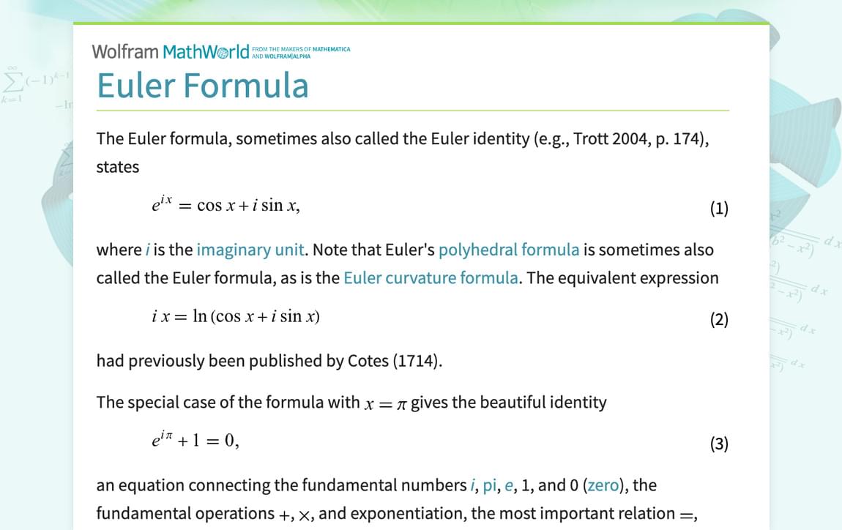Click the i link in the fundamental numbers list
Viewport: 842px width, 530px height.
[x=472, y=485]
